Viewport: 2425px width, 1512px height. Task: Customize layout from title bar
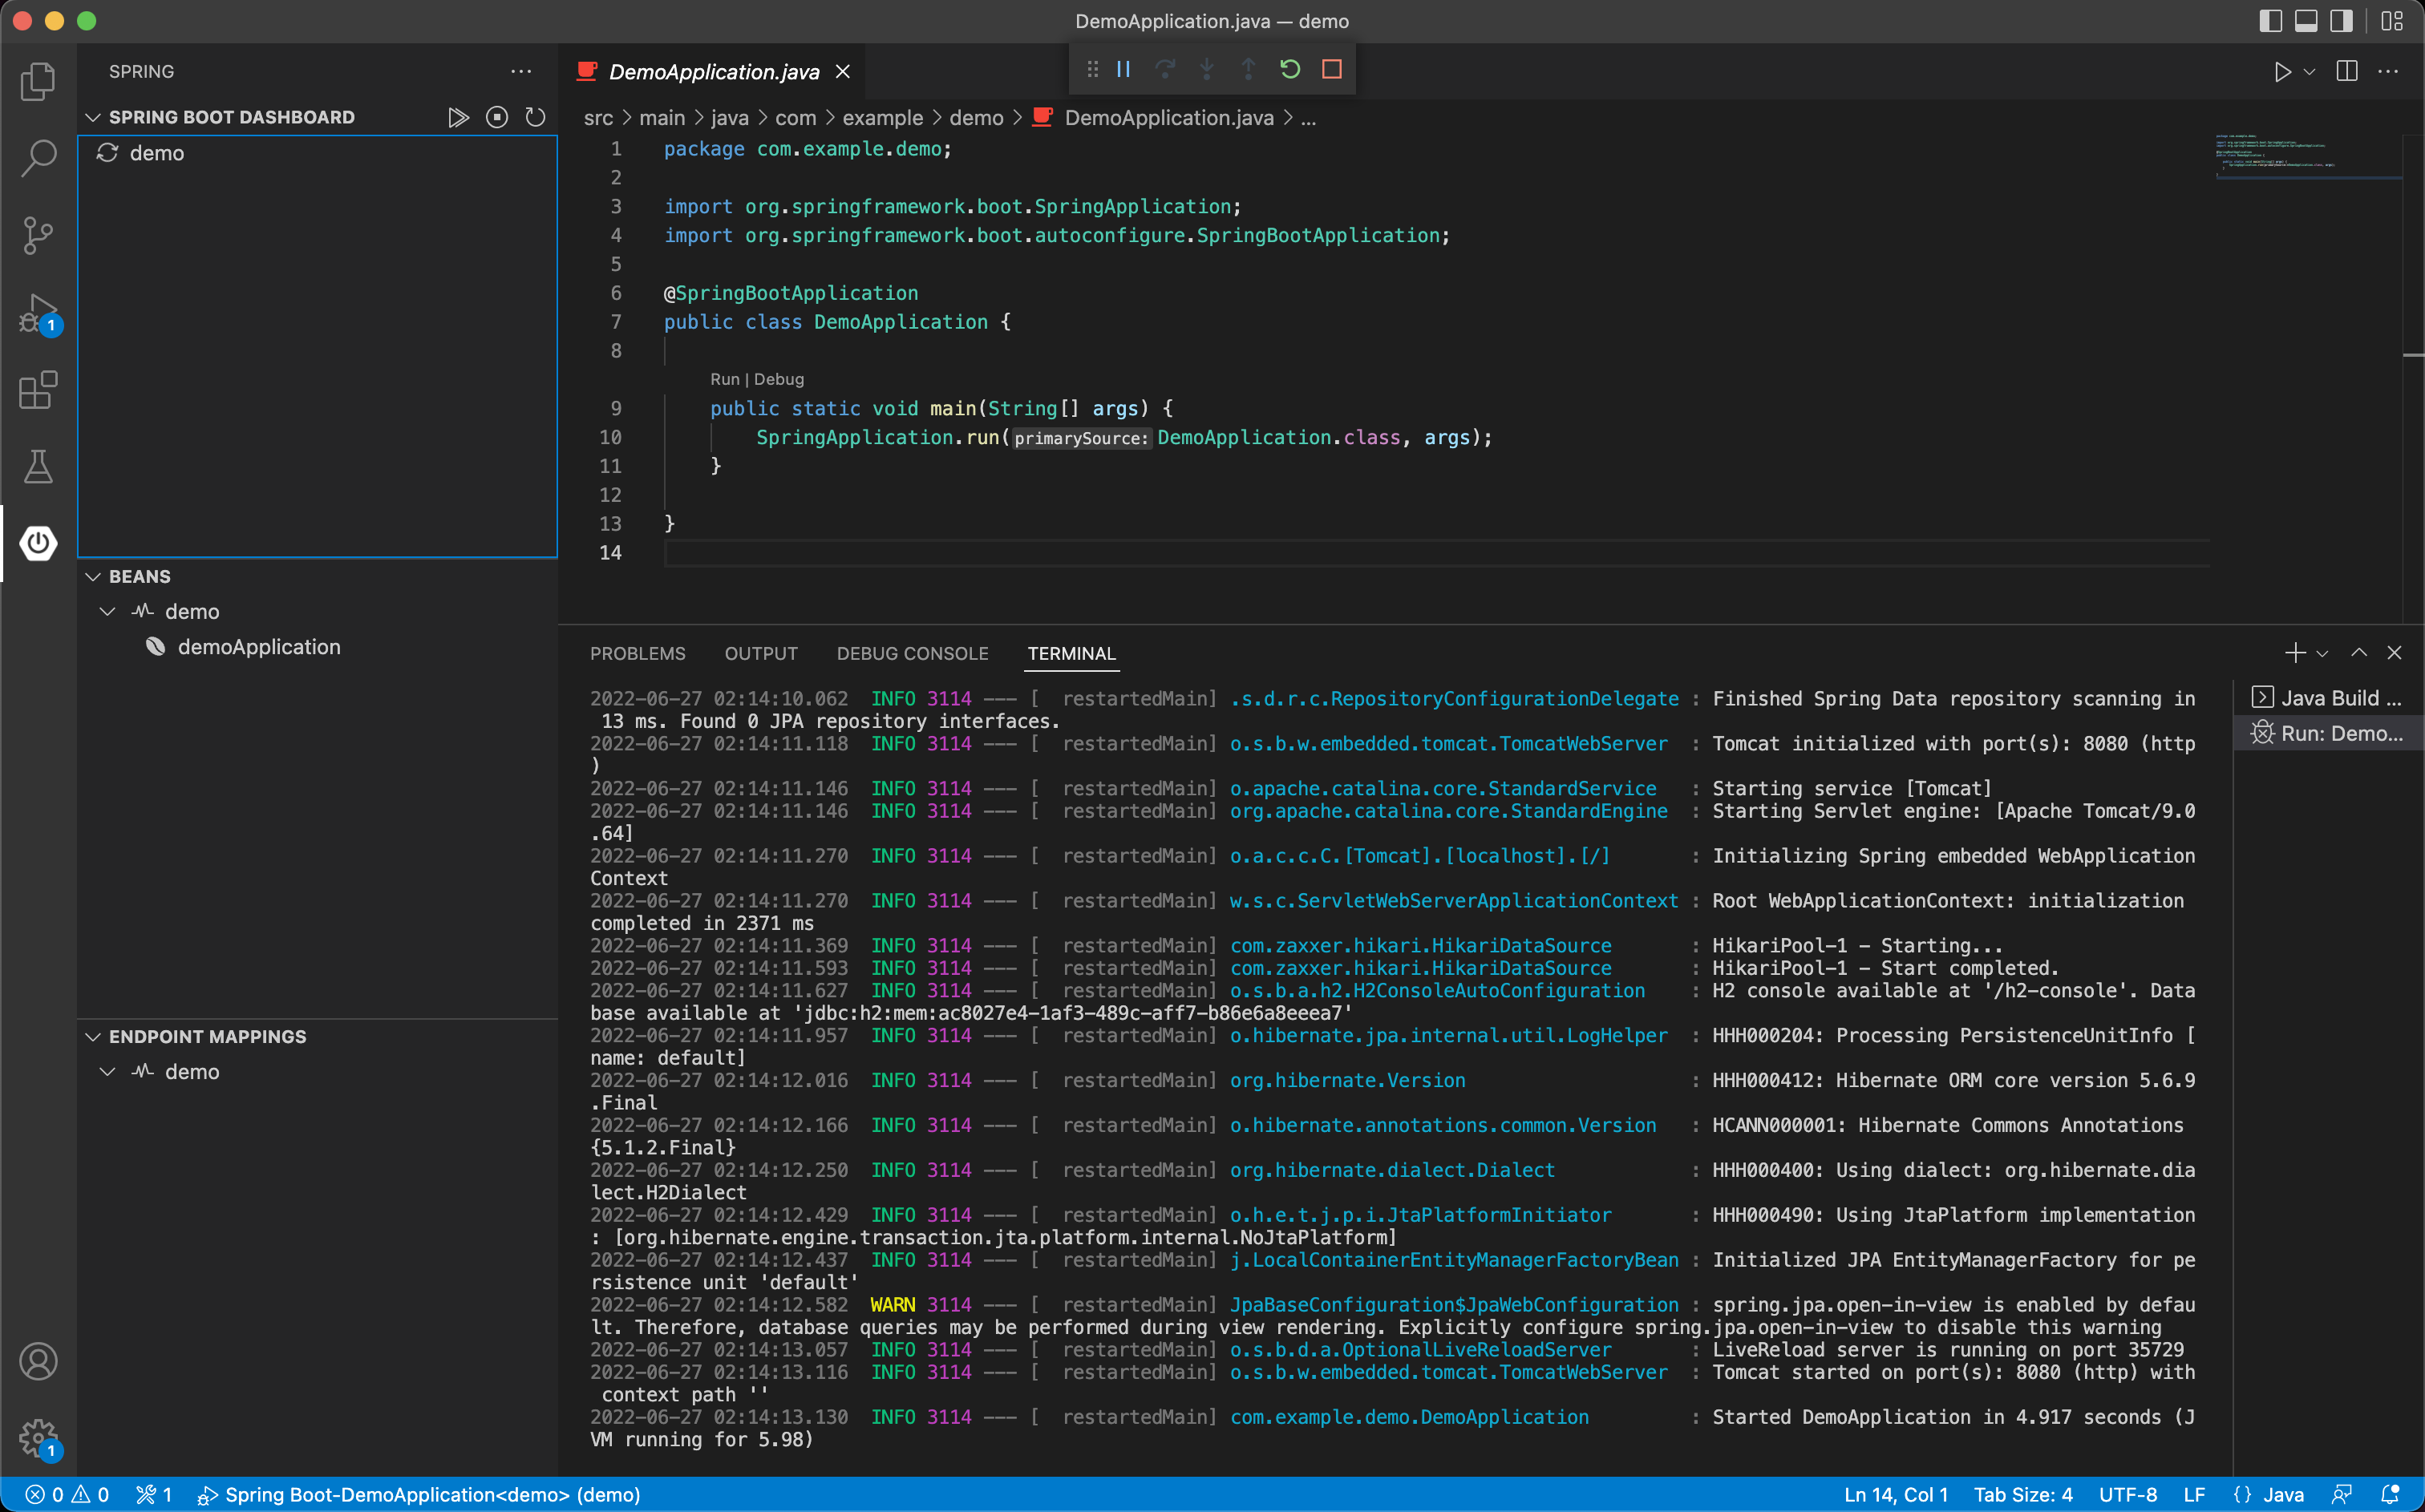(x=2392, y=21)
